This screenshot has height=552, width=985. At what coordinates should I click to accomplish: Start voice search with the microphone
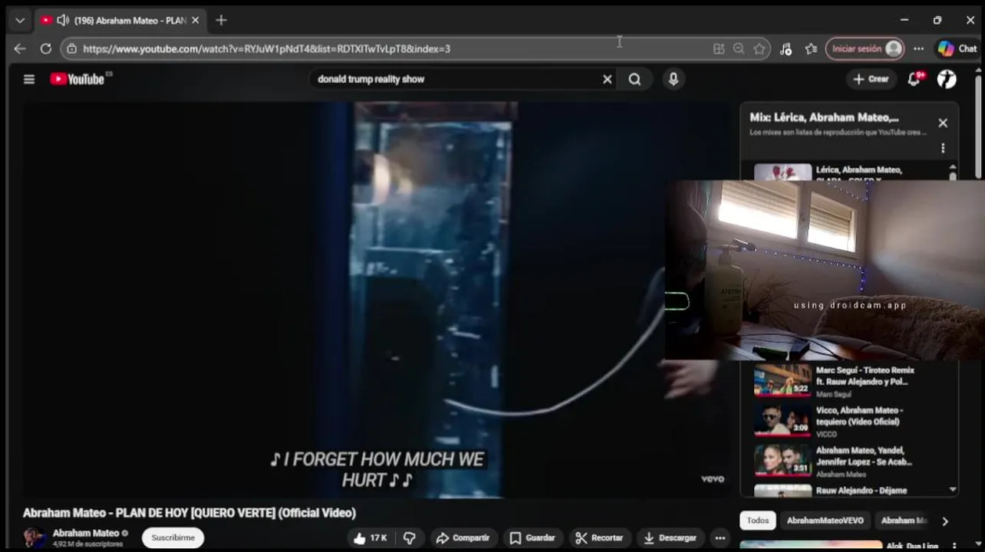[673, 79]
